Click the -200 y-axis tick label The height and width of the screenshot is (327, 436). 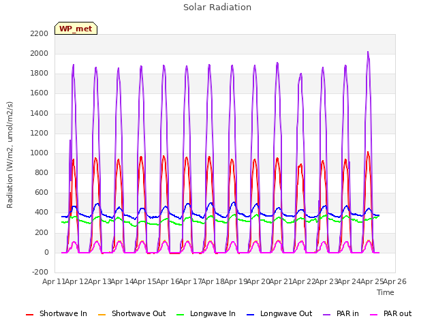tap(40, 272)
